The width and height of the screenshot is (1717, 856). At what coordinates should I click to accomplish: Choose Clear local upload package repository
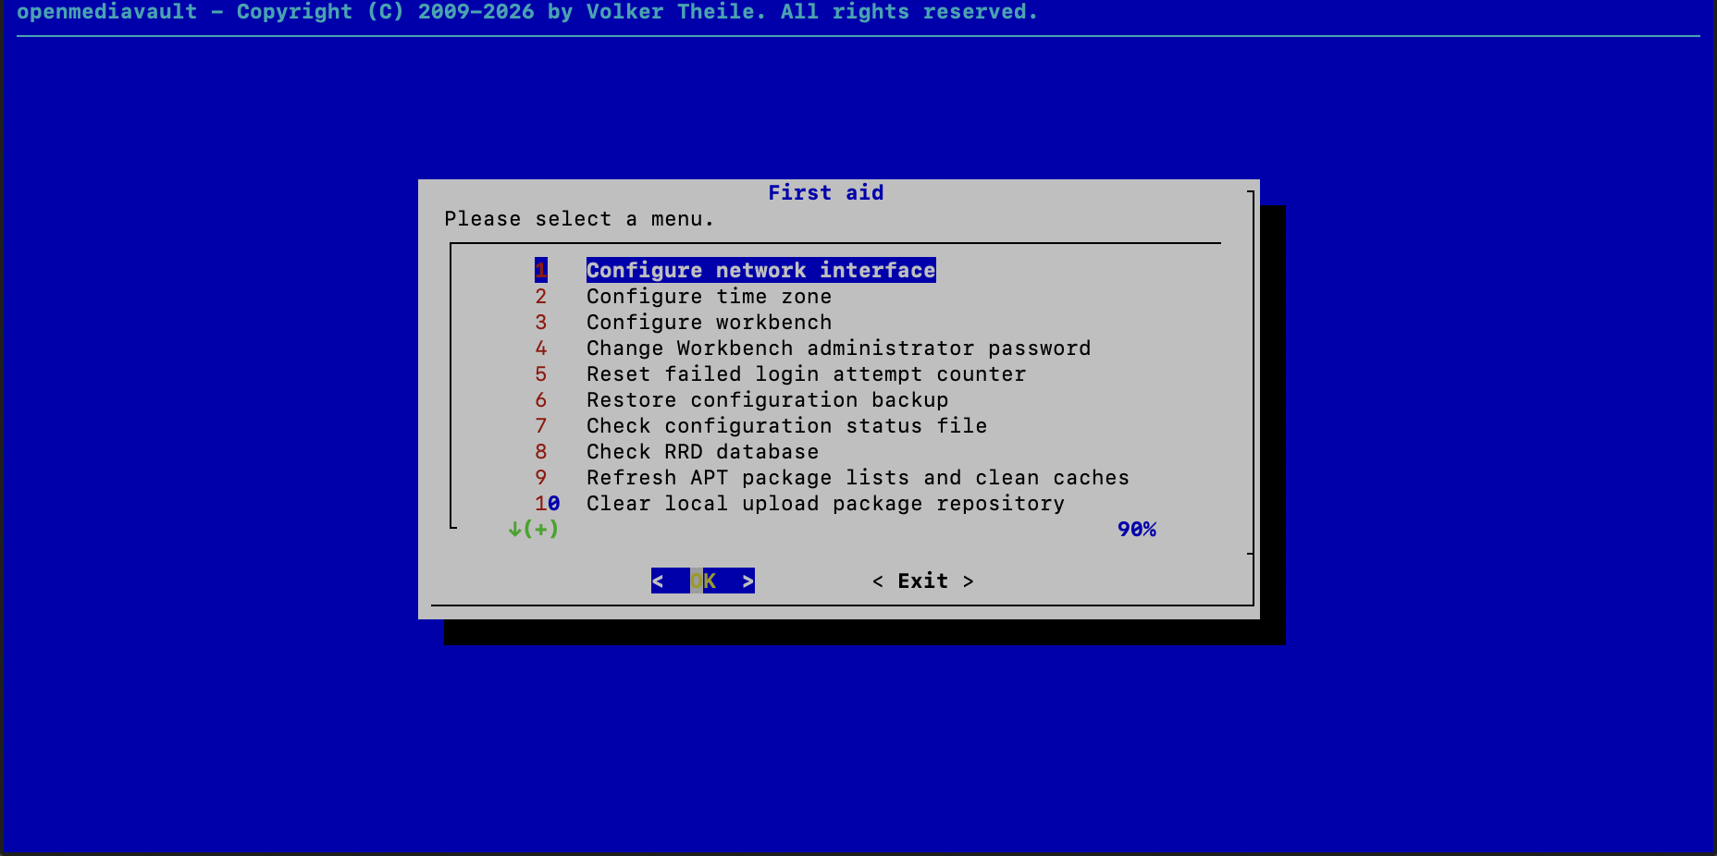coord(825,503)
